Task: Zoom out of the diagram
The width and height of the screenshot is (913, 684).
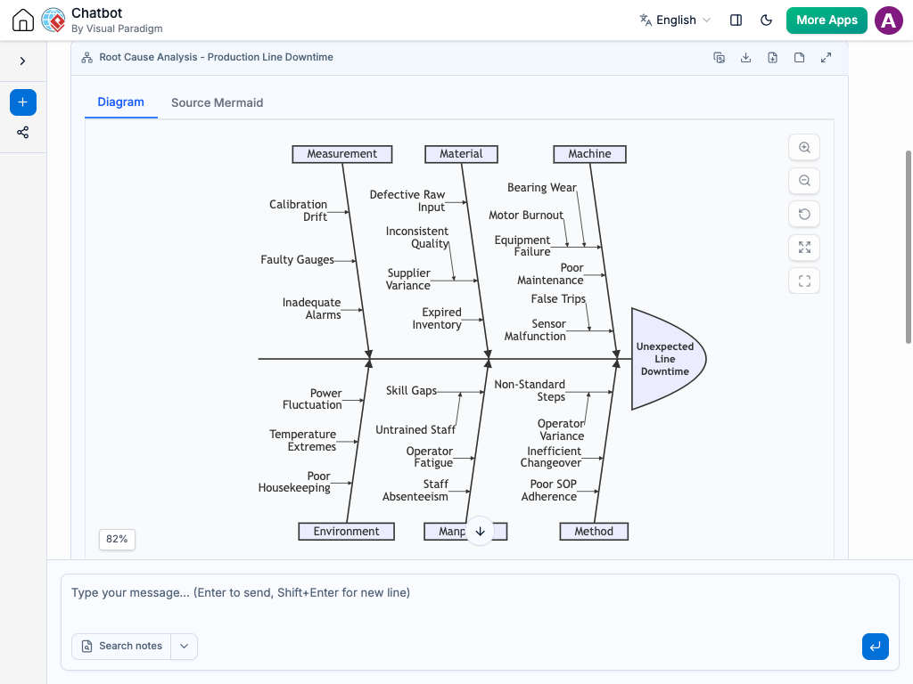Action: pyautogui.click(x=804, y=181)
